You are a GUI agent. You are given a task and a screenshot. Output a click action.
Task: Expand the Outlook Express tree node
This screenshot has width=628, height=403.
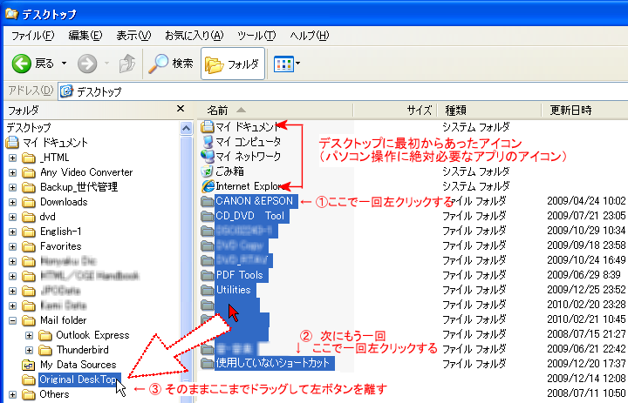click(29, 335)
